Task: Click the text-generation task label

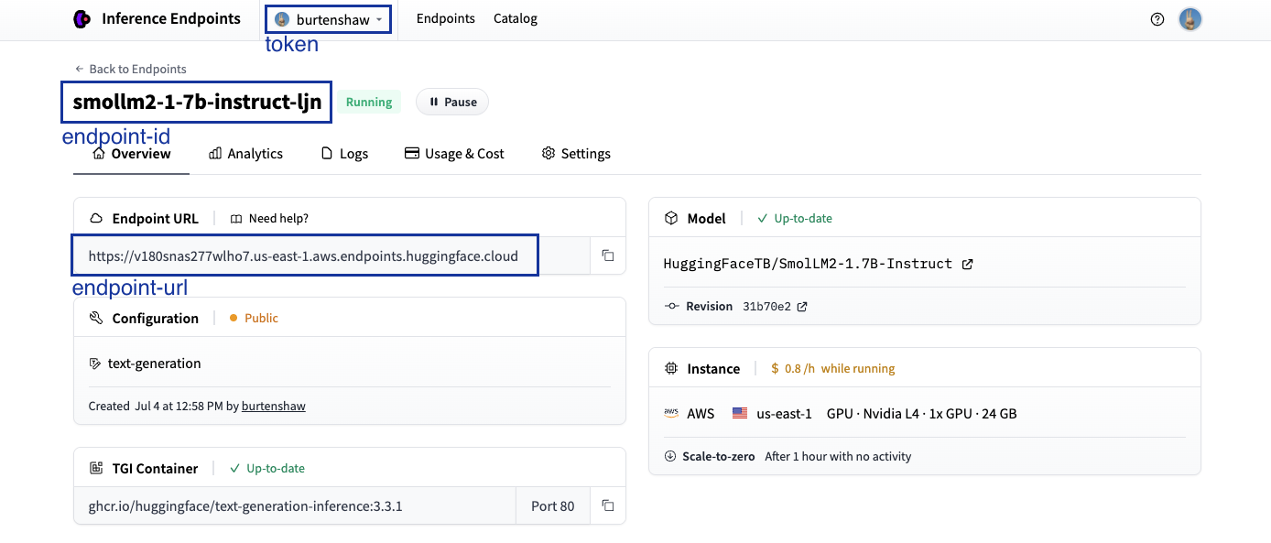Action: tap(154, 364)
